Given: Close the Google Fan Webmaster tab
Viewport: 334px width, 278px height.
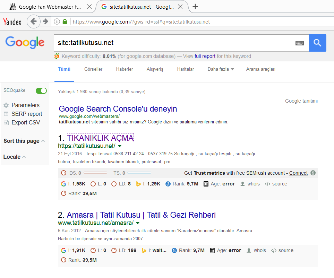Looking at the screenshot, I should coord(89,7).
